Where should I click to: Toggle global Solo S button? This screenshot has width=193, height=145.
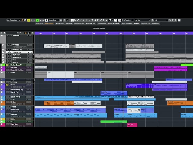pos(32,20)
